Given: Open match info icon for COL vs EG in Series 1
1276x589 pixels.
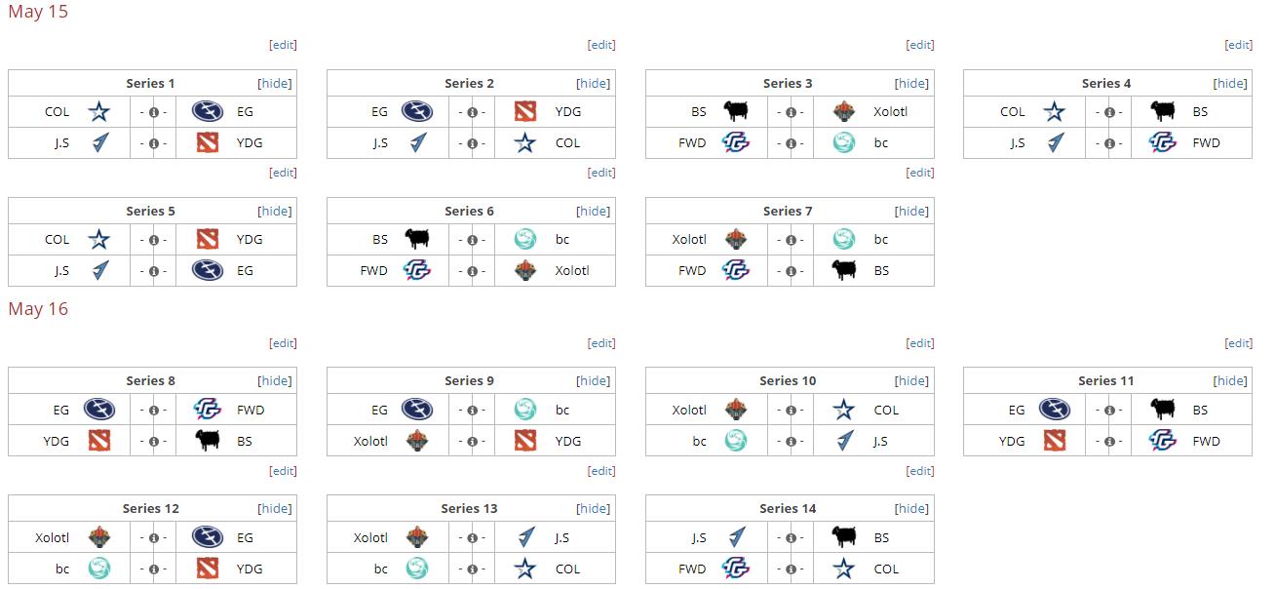Looking at the screenshot, I should pyautogui.click(x=153, y=112).
